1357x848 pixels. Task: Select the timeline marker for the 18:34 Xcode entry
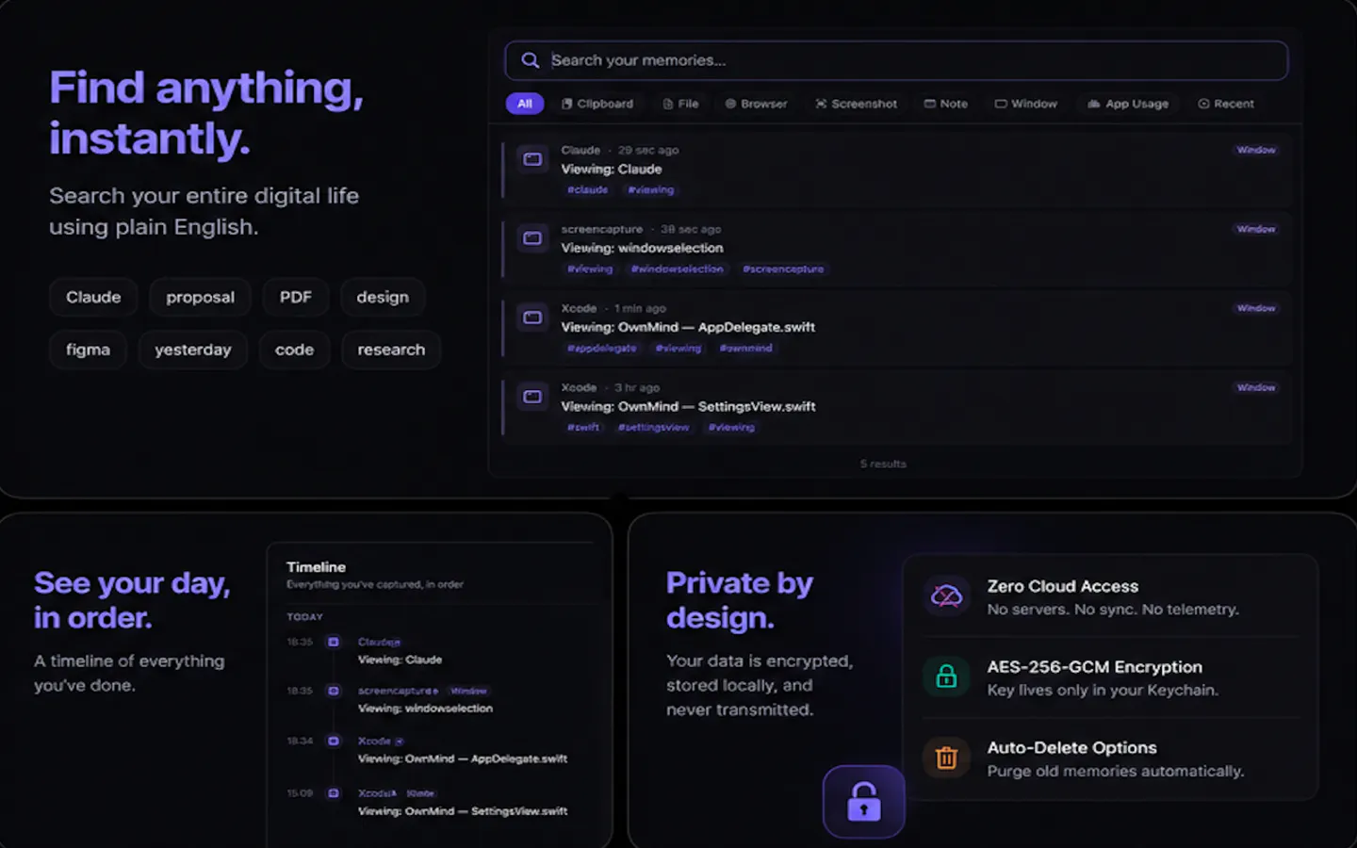(x=333, y=741)
